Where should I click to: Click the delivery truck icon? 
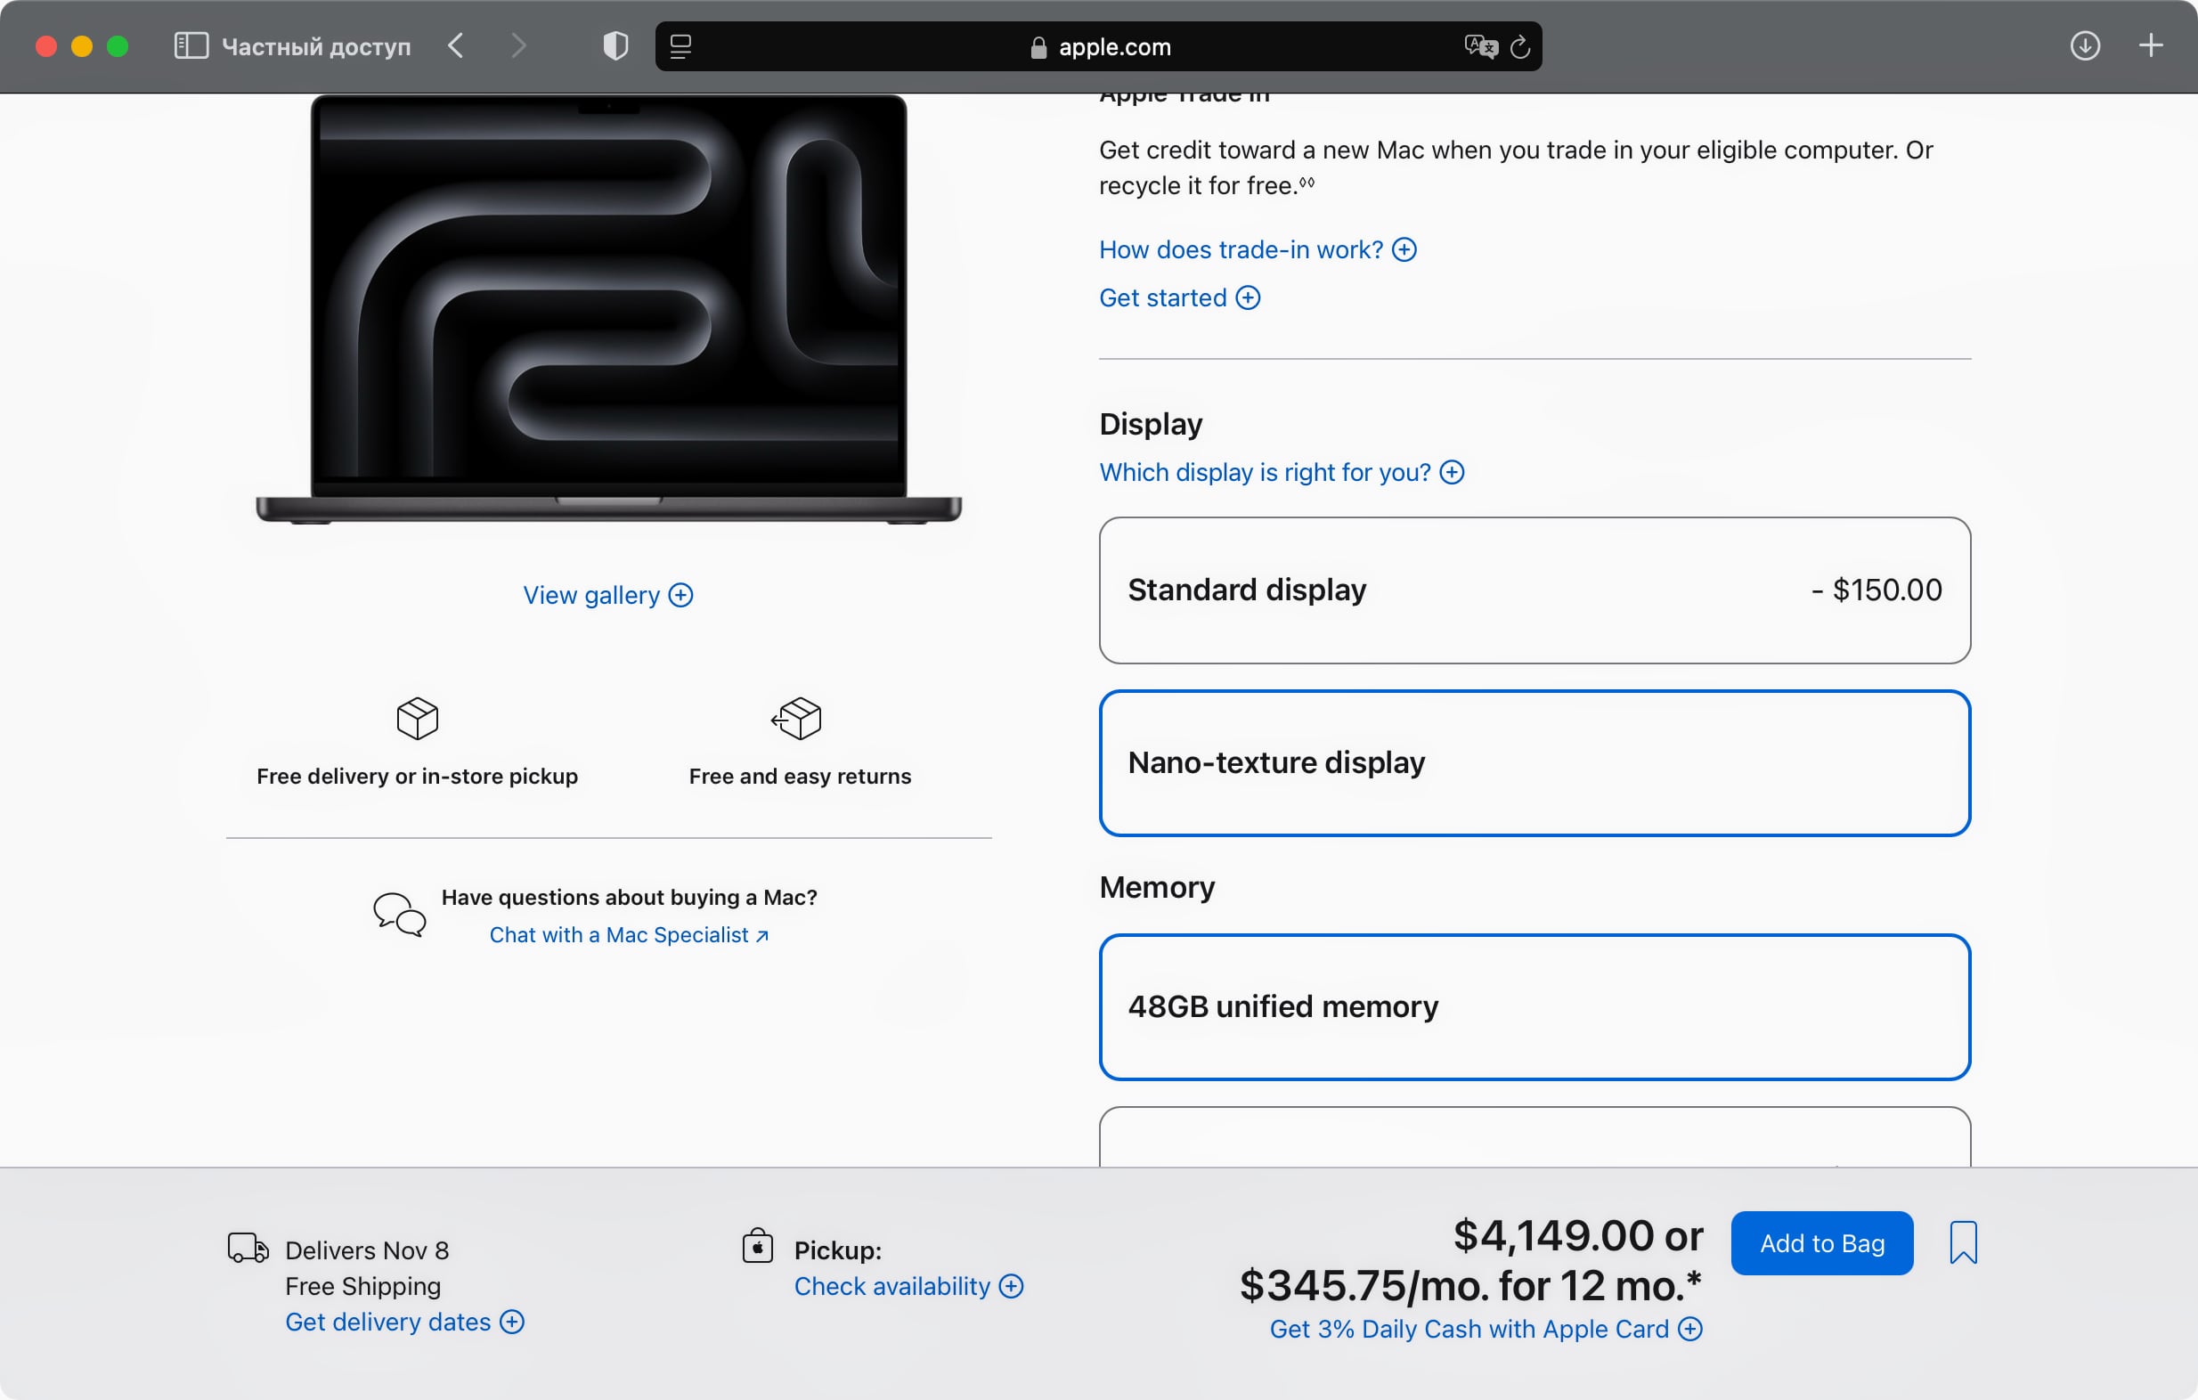point(248,1247)
